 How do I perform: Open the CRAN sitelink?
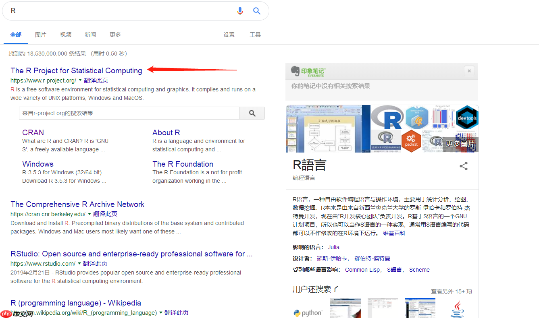[x=33, y=132]
